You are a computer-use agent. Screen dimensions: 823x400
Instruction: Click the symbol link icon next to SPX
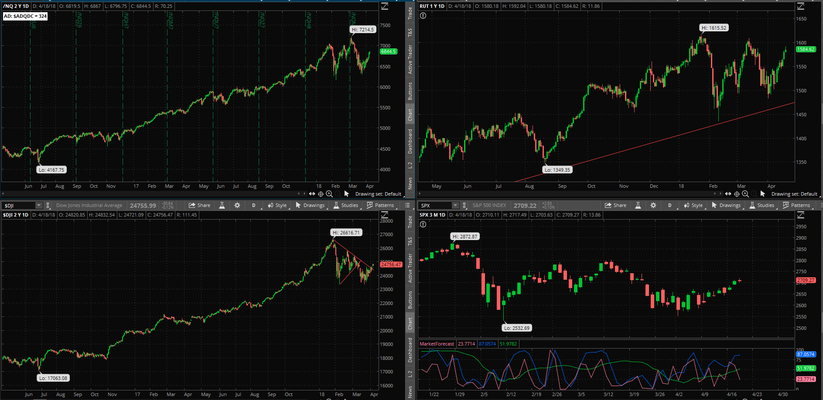(464, 205)
